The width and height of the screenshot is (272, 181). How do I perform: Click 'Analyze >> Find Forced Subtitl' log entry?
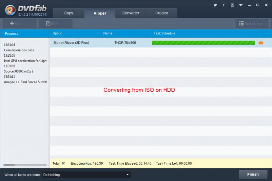click(25, 82)
